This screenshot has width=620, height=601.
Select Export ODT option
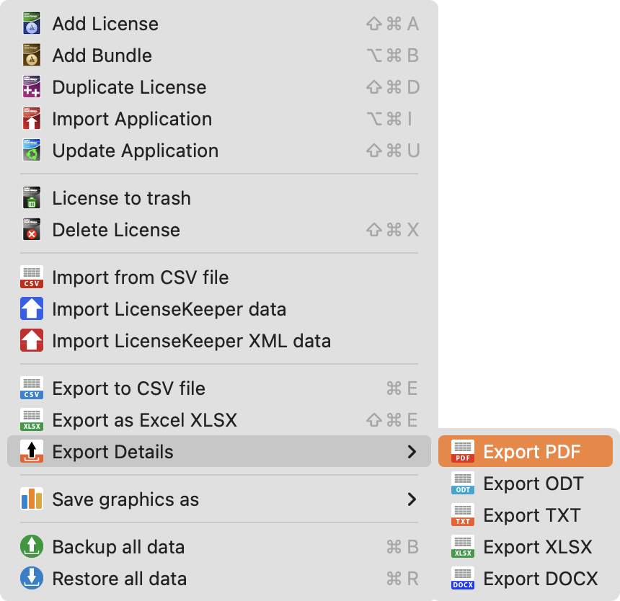coord(533,484)
